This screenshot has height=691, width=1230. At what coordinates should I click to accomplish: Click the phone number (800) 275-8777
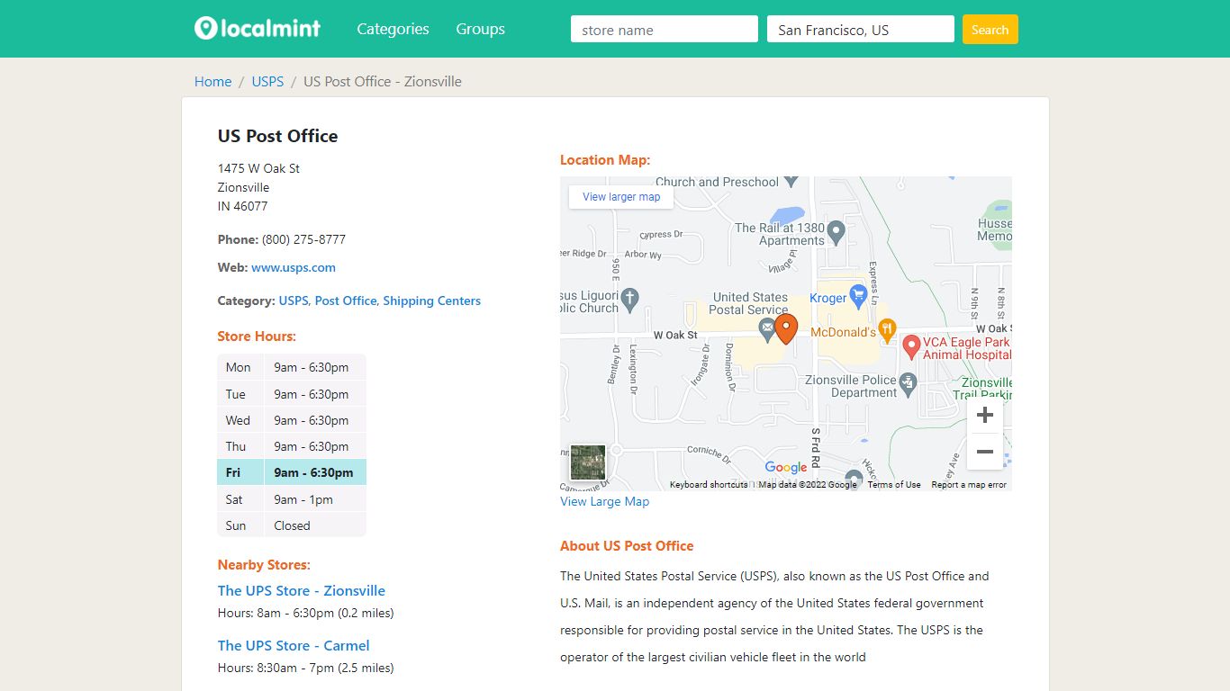[x=303, y=239]
